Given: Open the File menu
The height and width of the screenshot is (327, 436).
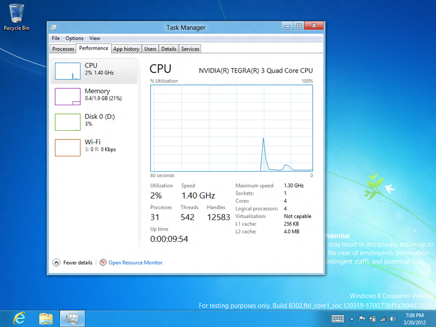Looking at the screenshot, I should [x=56, y=38].
